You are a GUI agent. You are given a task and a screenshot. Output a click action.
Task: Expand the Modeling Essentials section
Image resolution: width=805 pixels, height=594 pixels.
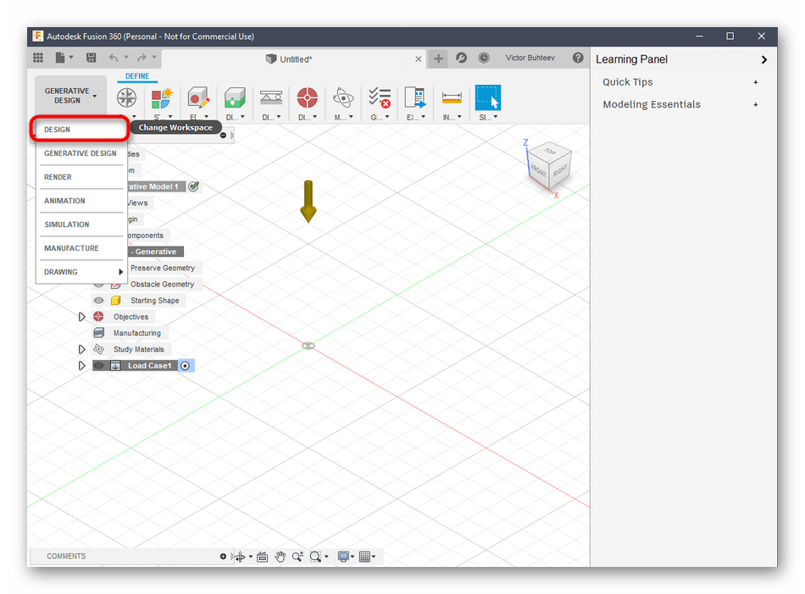point(756,104)
